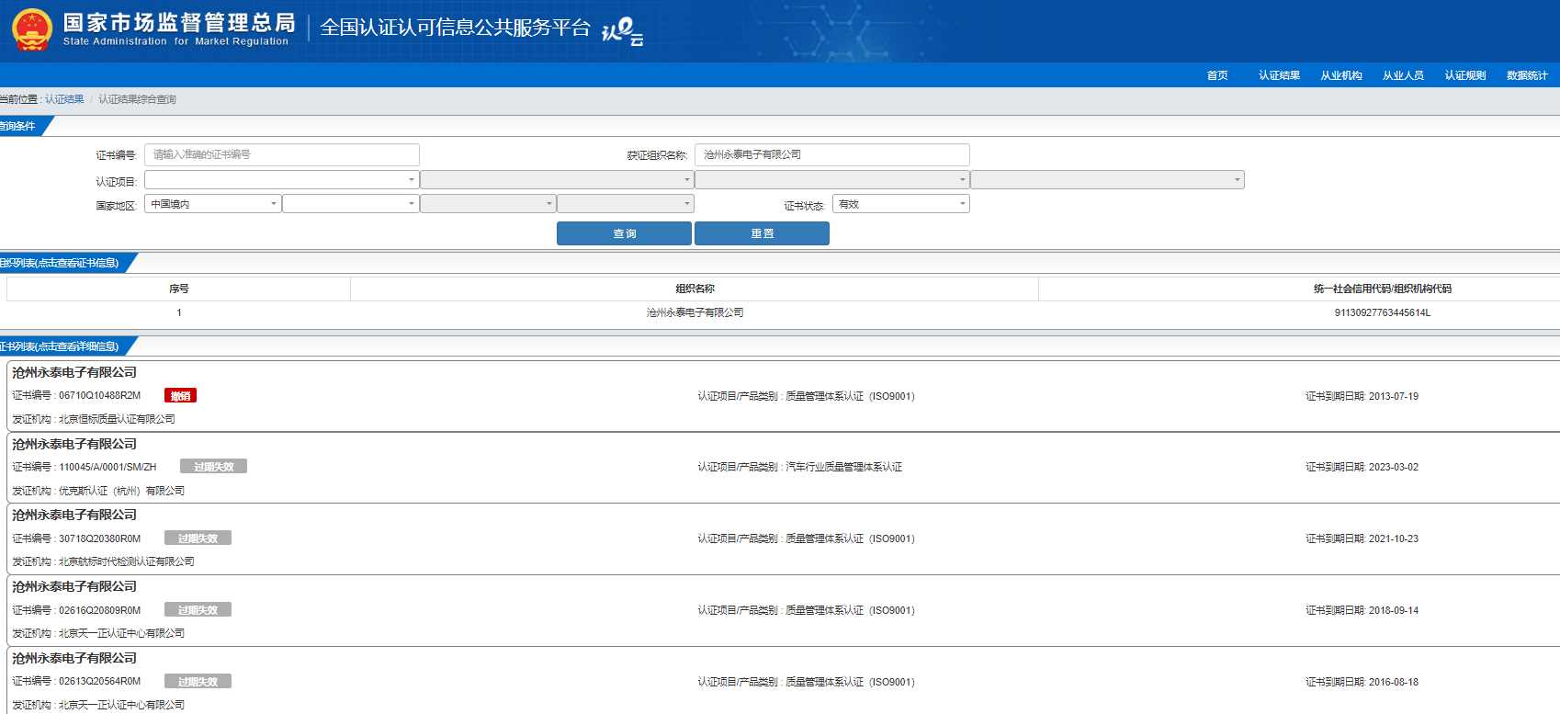The height and width of the screenshot is (714, 1560).
Task: Expand the fourth 认证项目 dropdown
Action: click(1107, 179)
